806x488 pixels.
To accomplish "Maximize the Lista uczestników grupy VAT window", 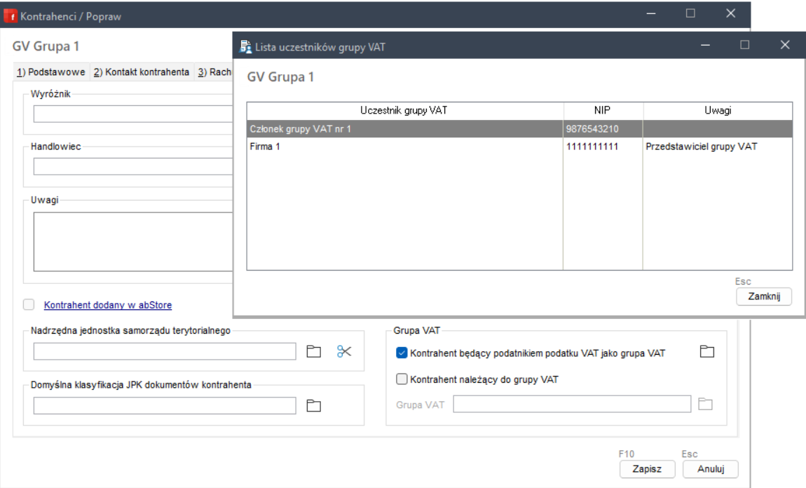I will 744,45.
